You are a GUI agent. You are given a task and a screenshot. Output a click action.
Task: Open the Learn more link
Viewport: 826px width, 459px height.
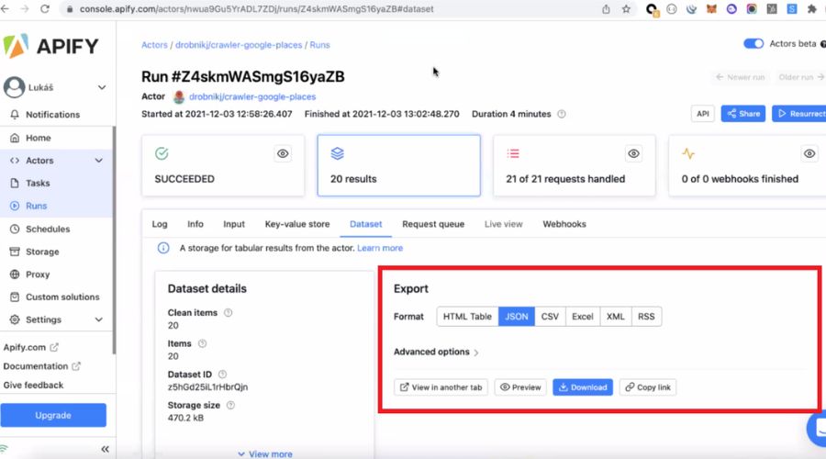pos(380,248)
